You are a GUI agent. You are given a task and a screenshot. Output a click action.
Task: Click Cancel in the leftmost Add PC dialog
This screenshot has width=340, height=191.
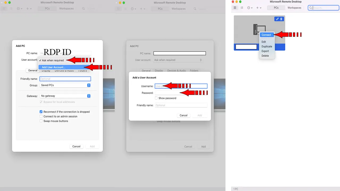(76, 146)
